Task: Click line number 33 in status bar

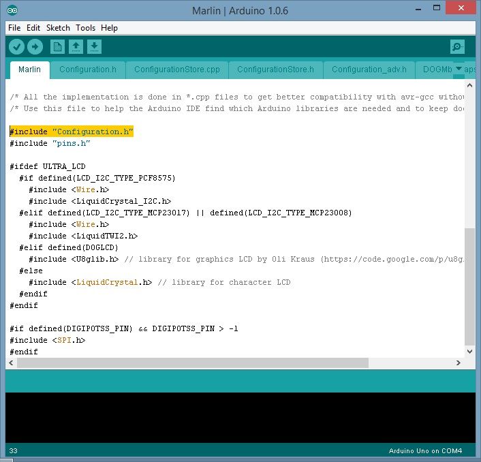Action: [x=13, y=451]
